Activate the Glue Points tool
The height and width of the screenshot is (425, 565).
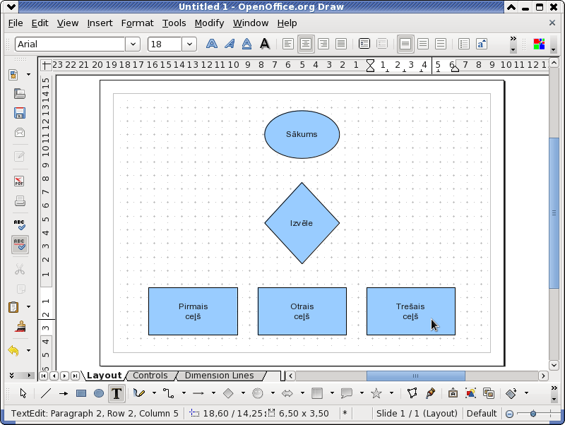430,393
